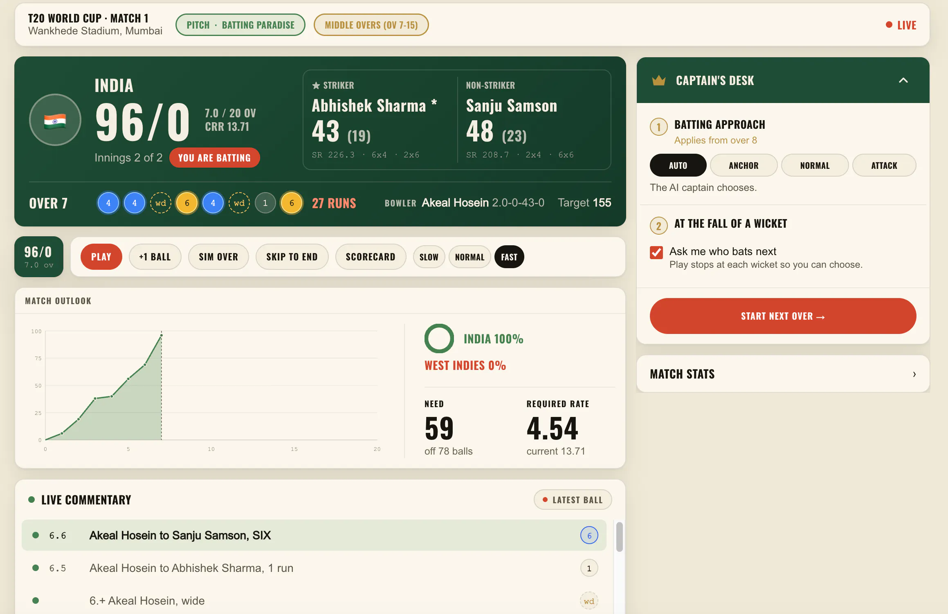Click the commentary scrollbar thumb
Viewport: 948px width, 614px height.
click(x=619, y=537)
